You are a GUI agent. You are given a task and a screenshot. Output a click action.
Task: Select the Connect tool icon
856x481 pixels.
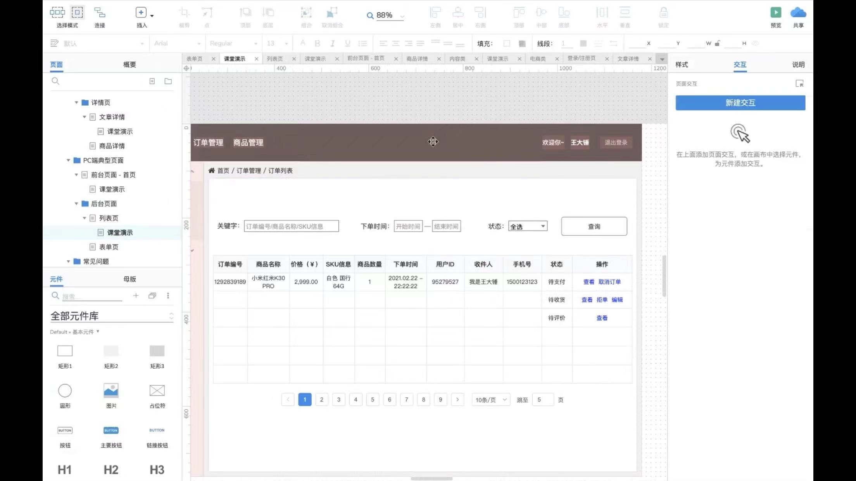(100, 13)
